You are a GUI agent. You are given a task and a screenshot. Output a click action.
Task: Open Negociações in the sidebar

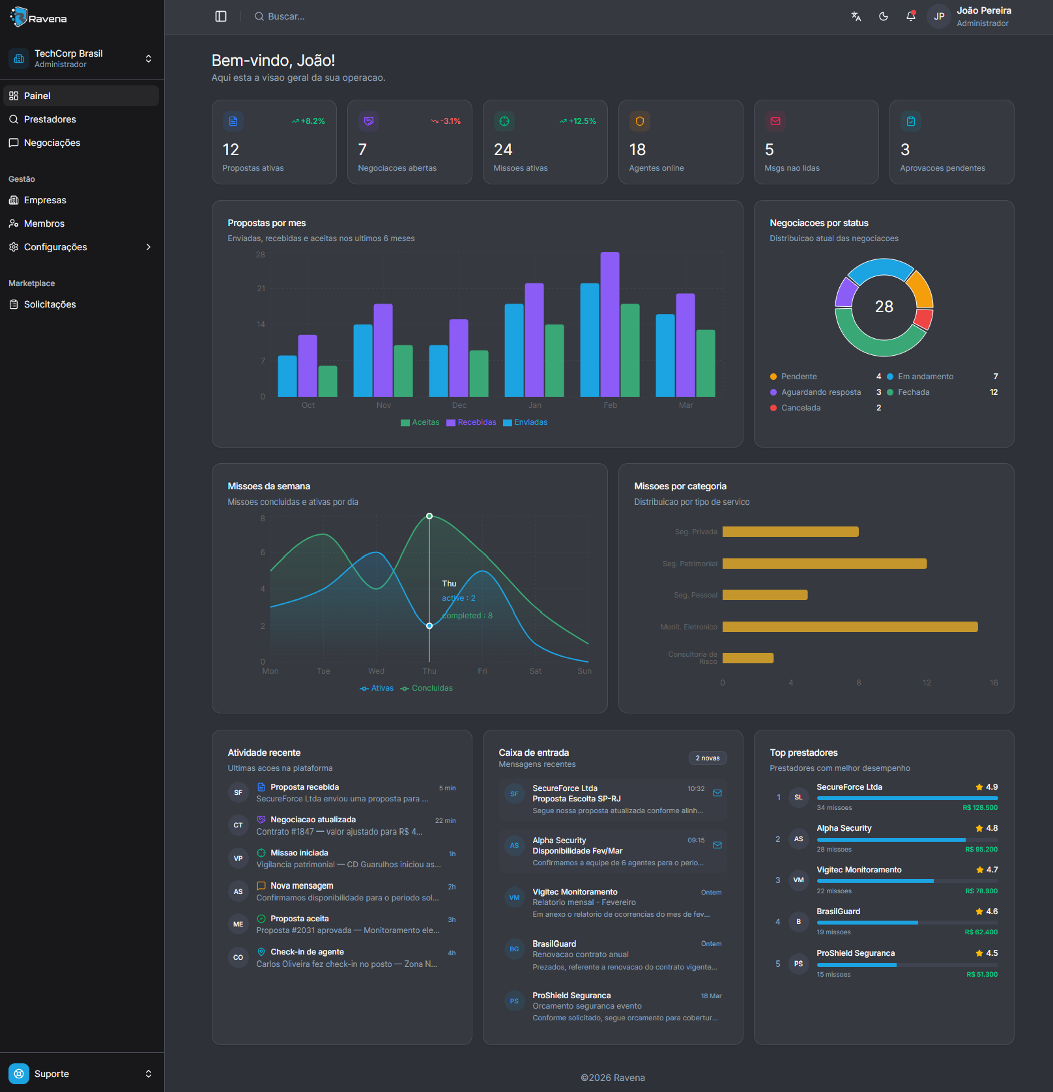(82, 143)
